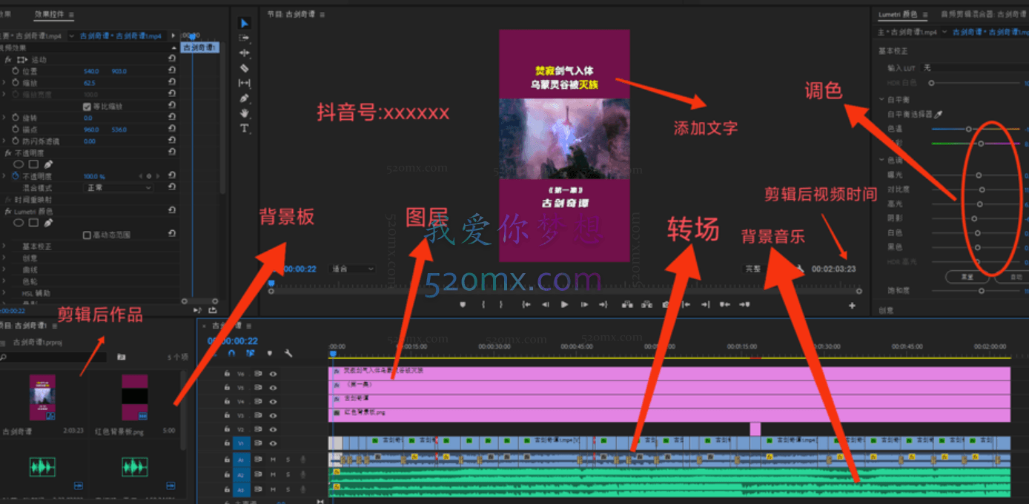
Task: Click the Export Frame camera icon
Action: [x=665, y=303]
